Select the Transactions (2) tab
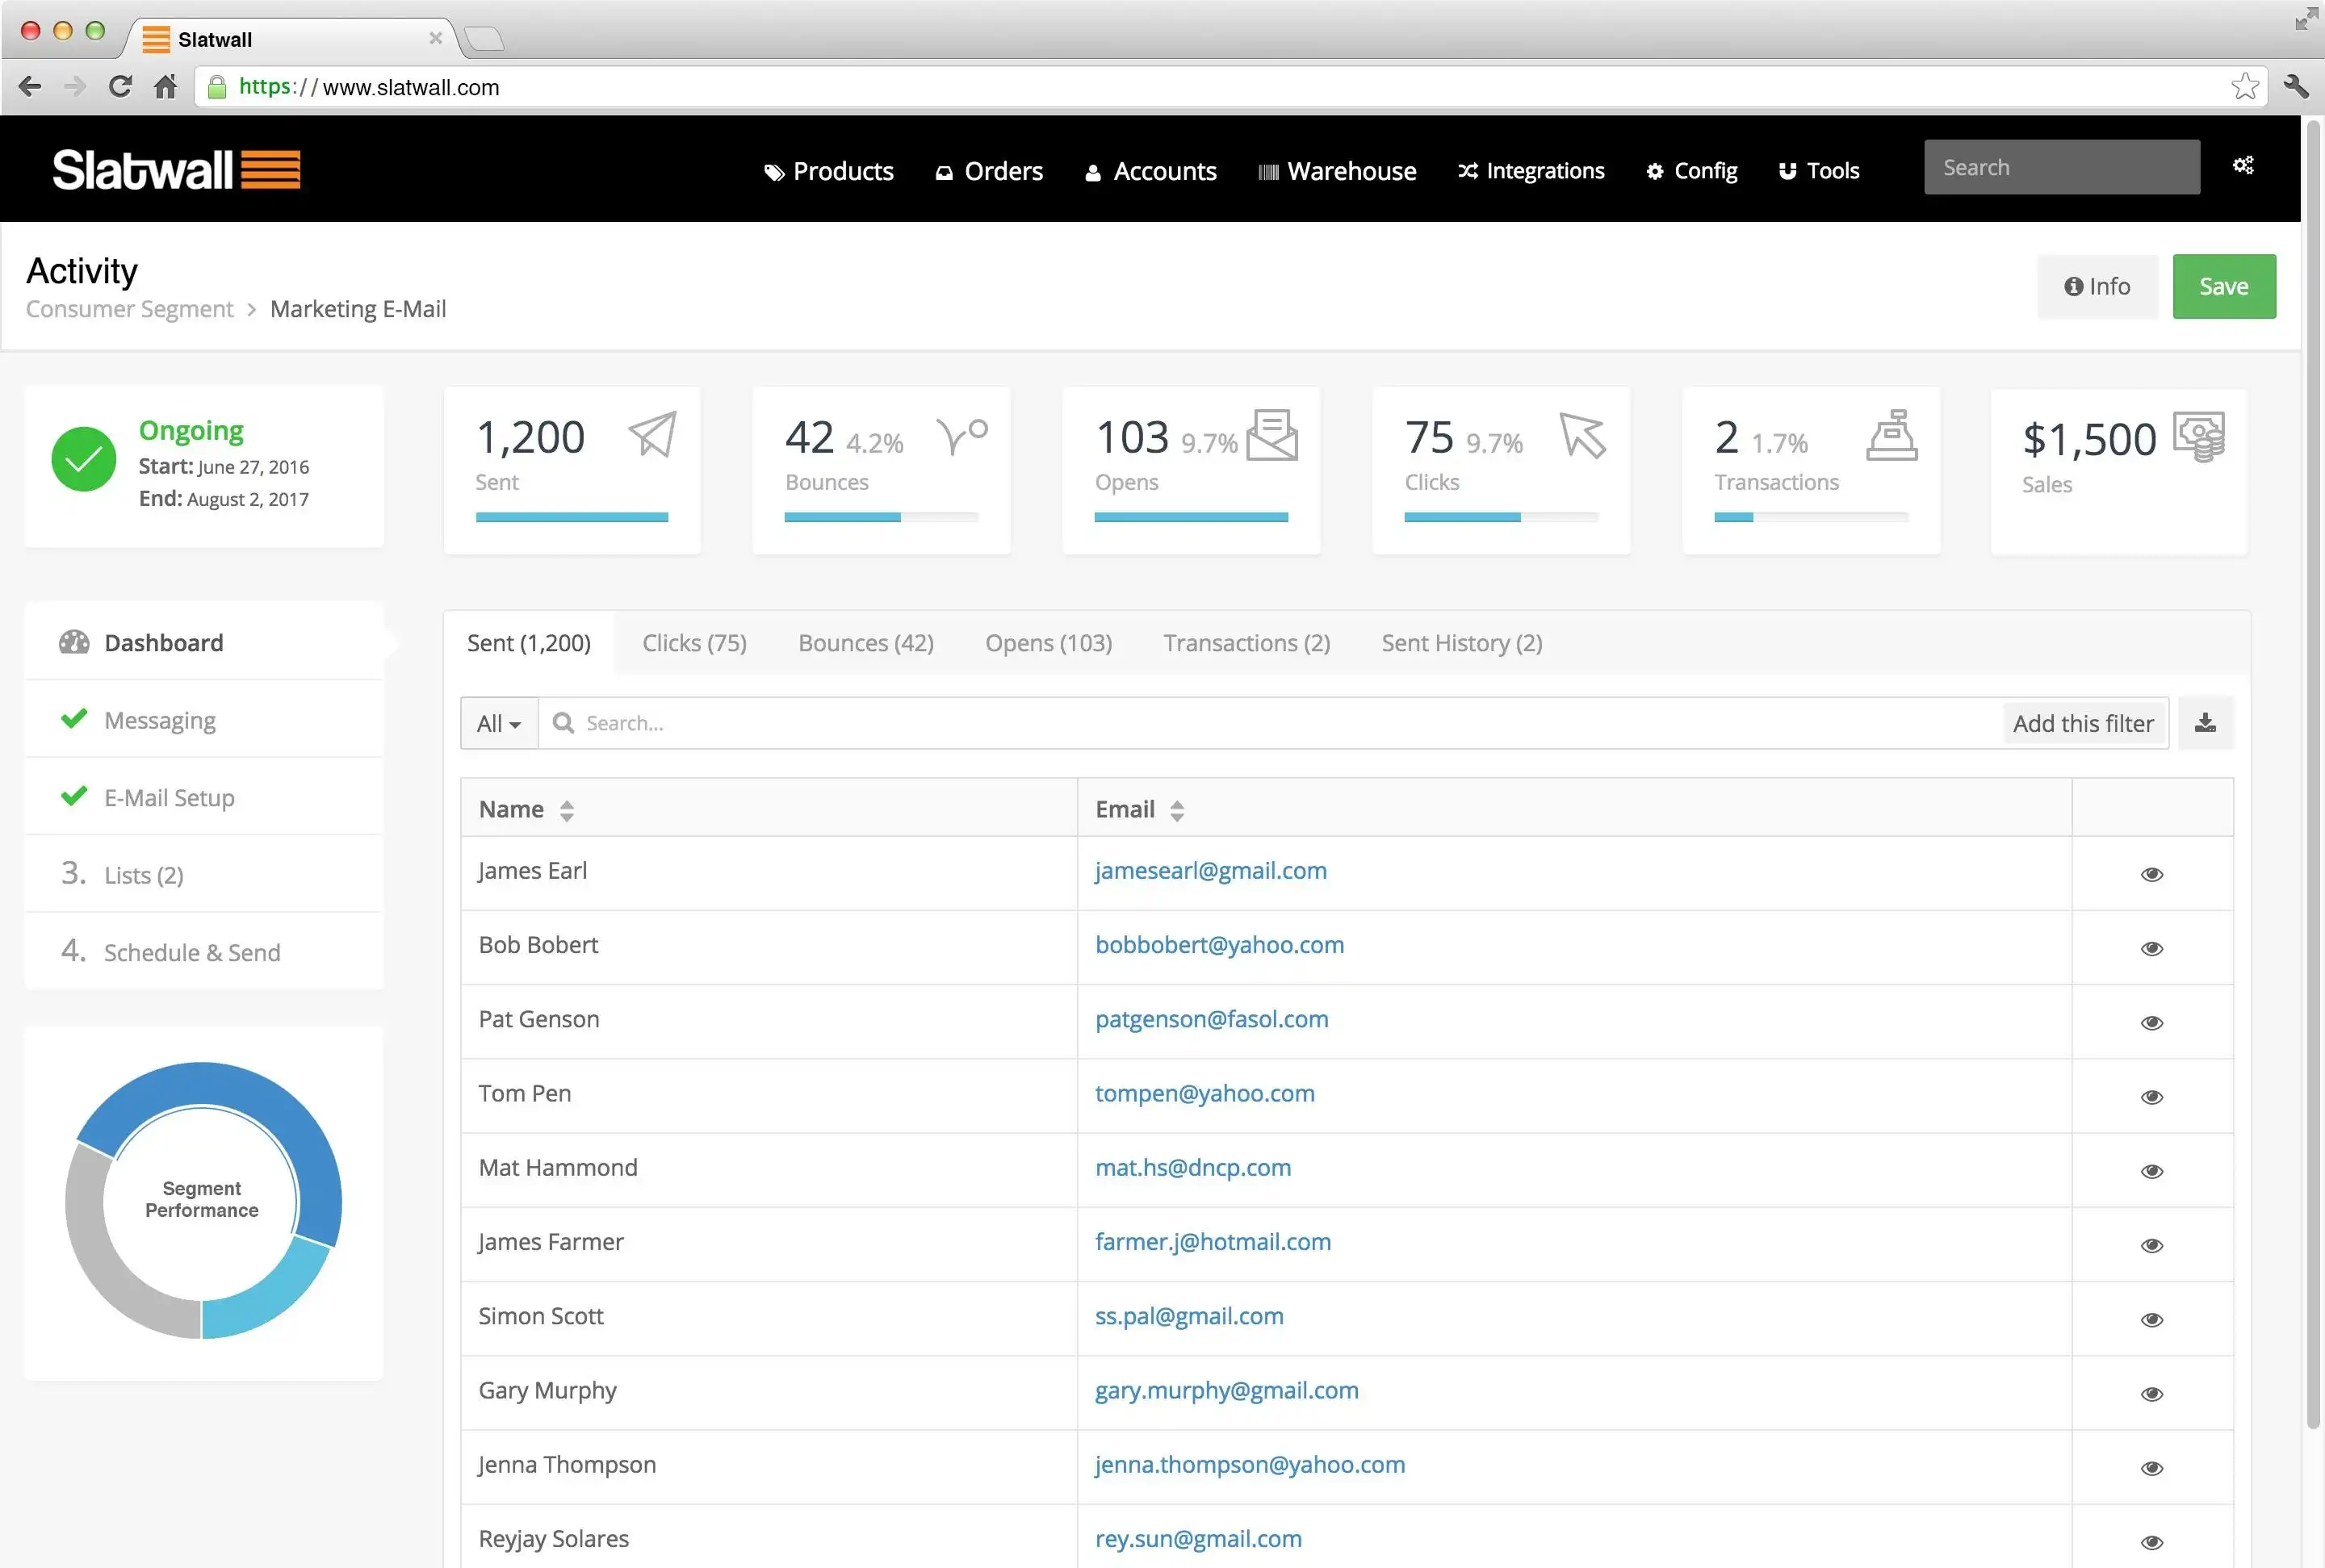 [x=1245, y=641]
